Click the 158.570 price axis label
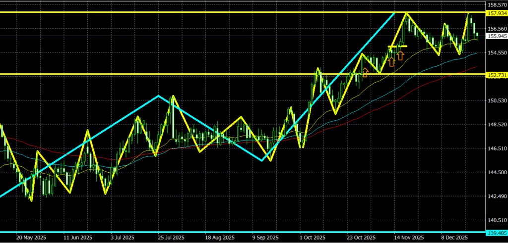 coord(496,4)
